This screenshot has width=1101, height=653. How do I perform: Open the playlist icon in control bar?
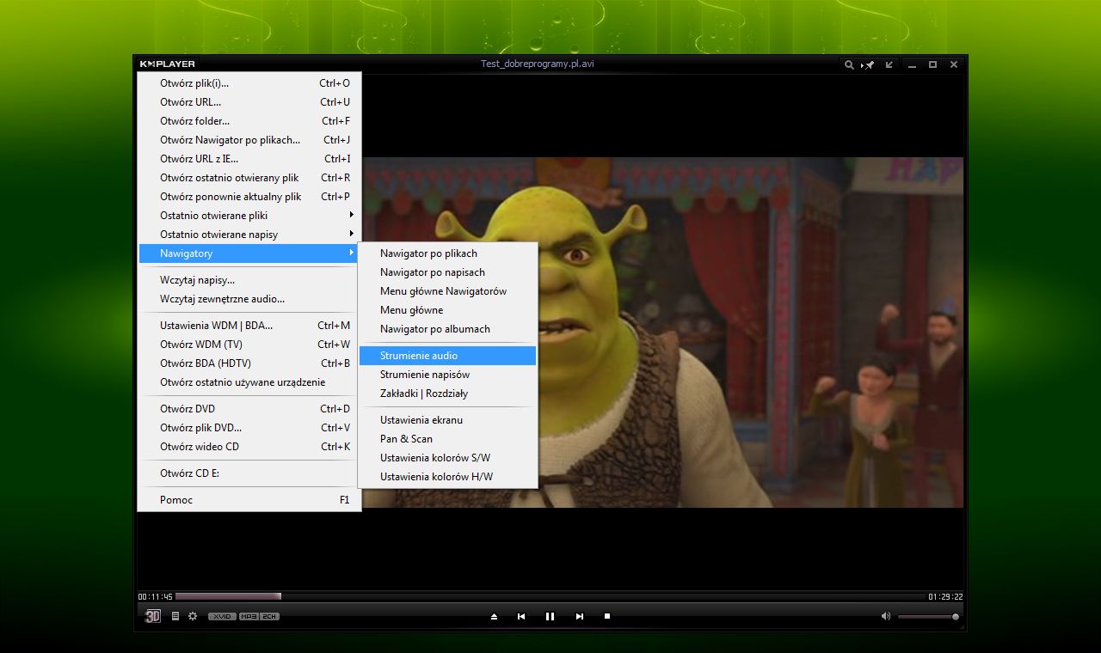pyautogui.click(x=175, y=616)
